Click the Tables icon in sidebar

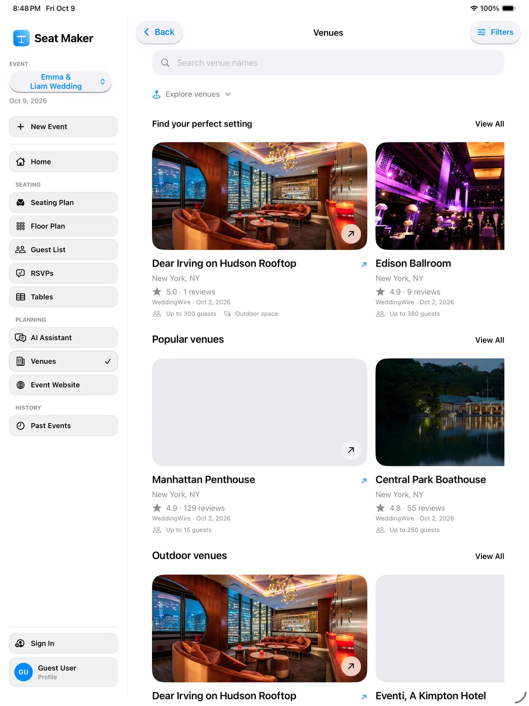pos(21,297)
